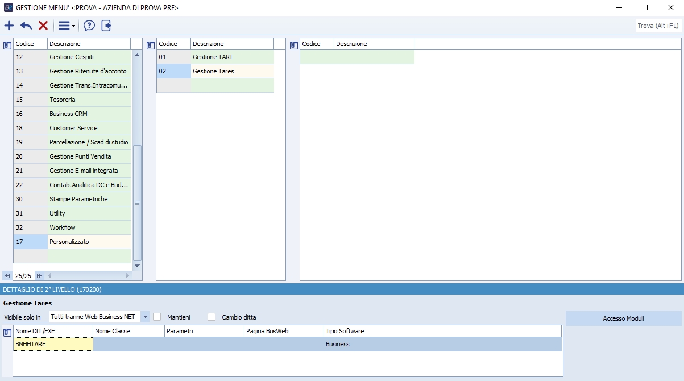Click the empty row in third grid

(x=357, y=57)
